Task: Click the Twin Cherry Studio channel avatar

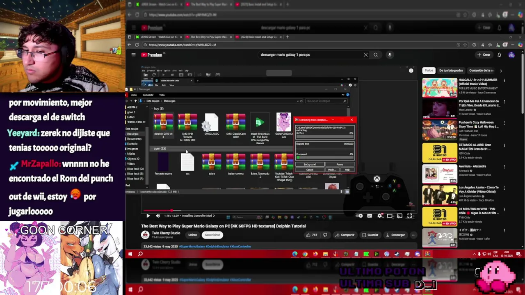Action: coord(145,235)
